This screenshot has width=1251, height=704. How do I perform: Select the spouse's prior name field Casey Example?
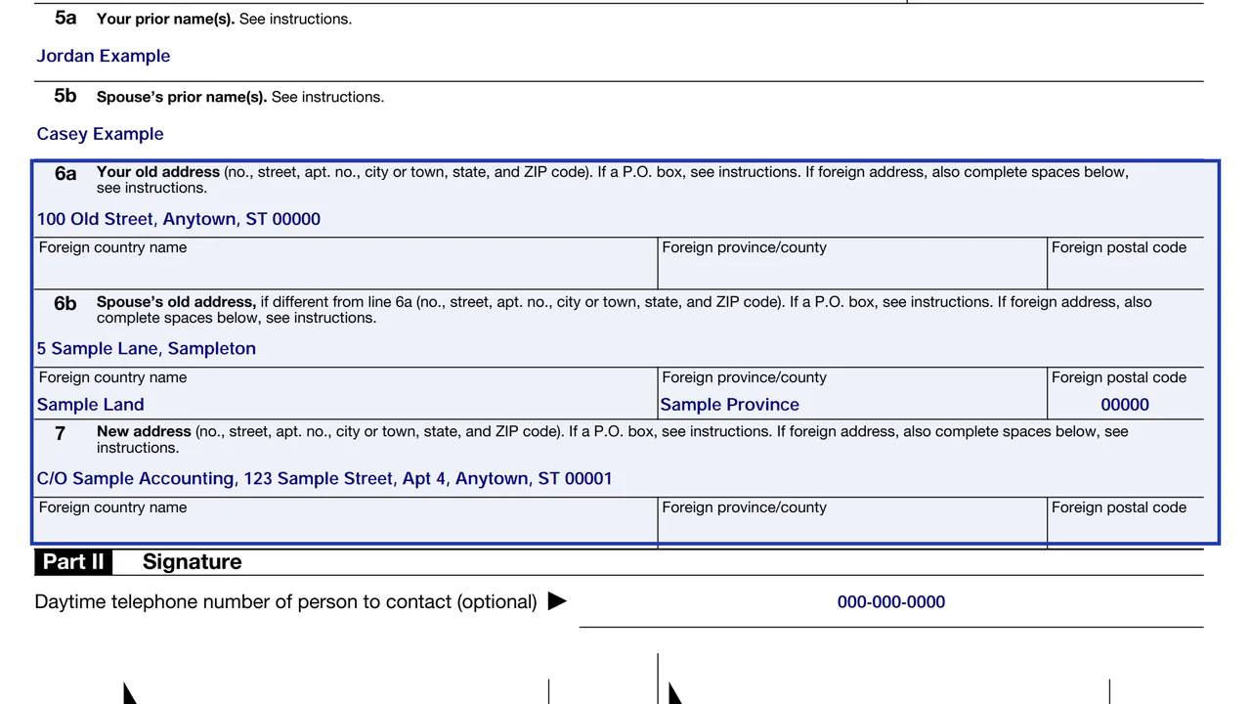click(x=620, y=134)
